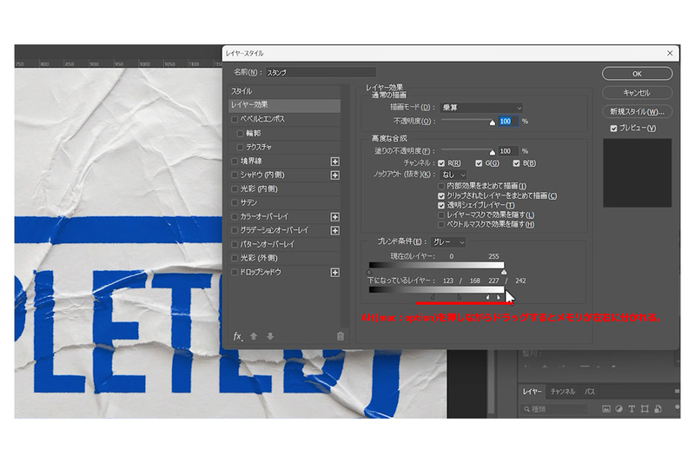Click the plus icon beside カラーオーバーレイ
695x463 pixels.
(334, 216)
